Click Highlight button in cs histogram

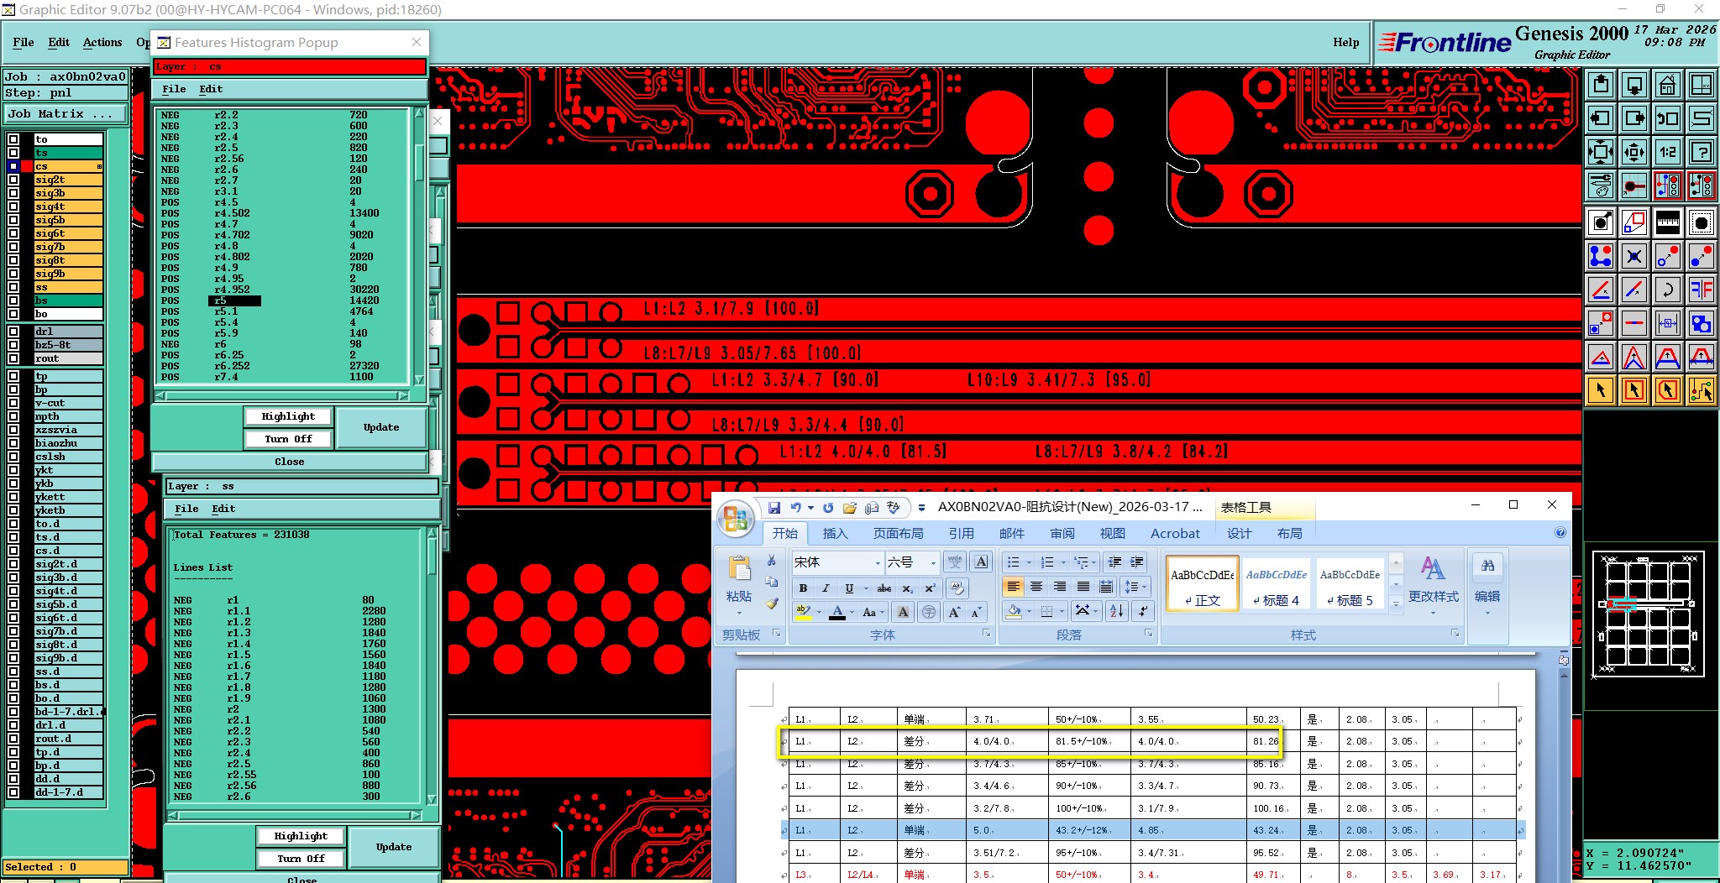tap(288, 416)
